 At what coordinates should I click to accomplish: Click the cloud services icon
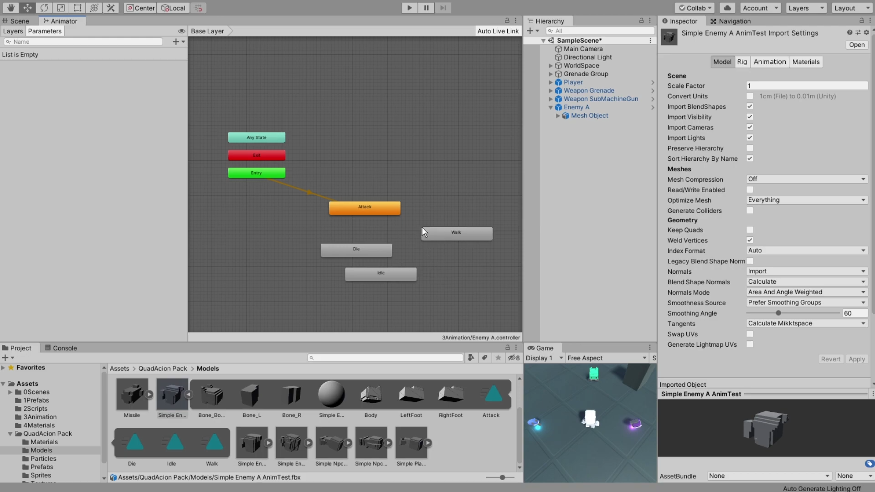coord(728,8)
